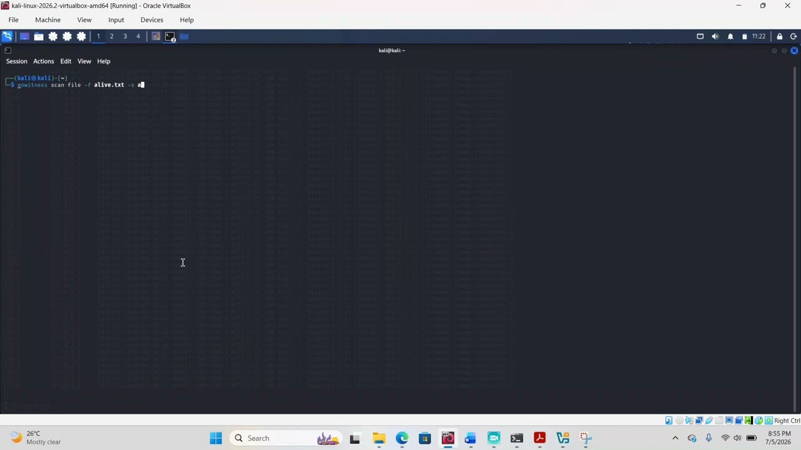Click VirtualBox hard disk activity indicator
This screenshot has width=801, height=450.
(669, 421)
